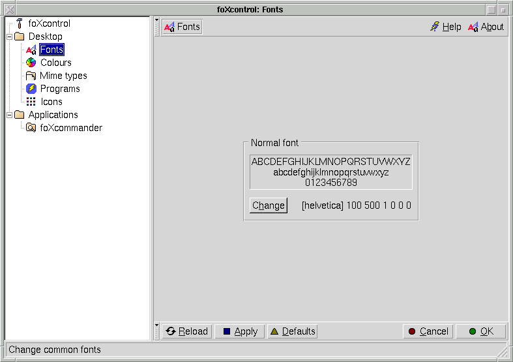Click the Change font button

pos(269,205)
